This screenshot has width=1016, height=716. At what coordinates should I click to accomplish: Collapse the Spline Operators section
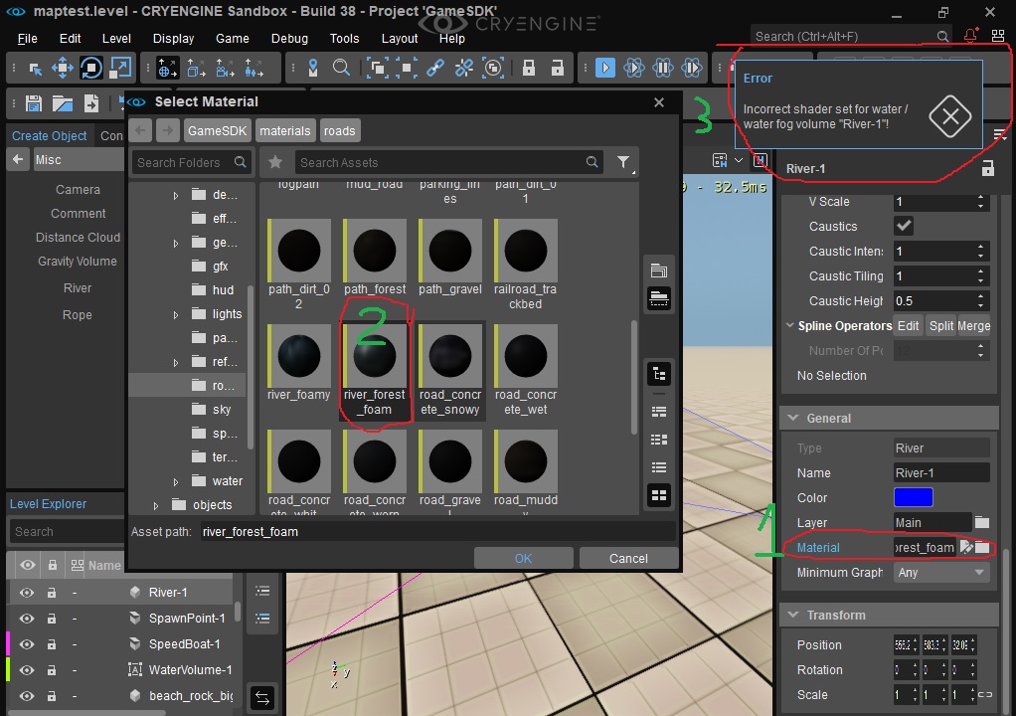(x=790, y=325)
